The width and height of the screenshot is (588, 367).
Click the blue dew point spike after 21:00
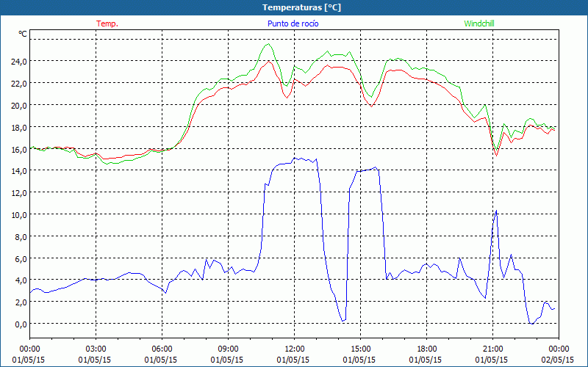tap(496, 211)
